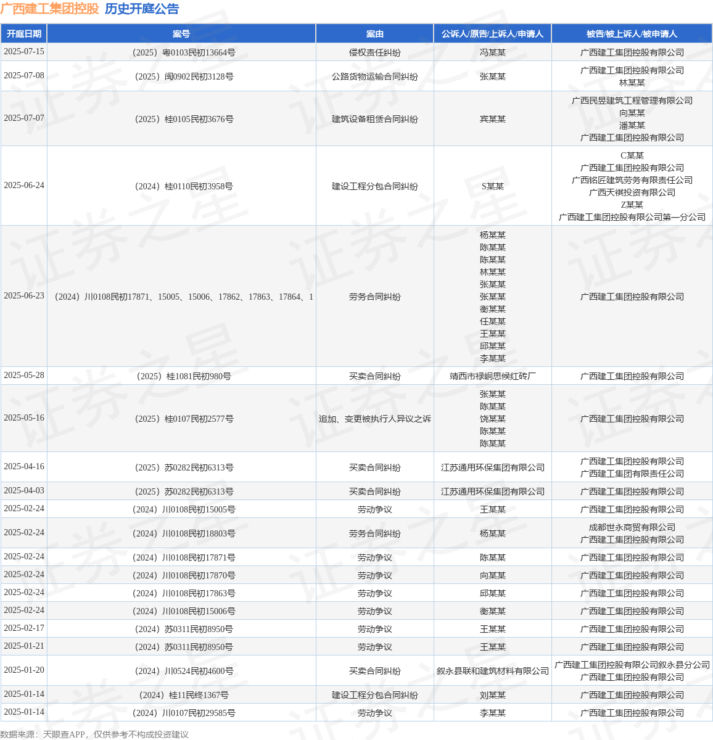Click the 历史开庭公告 heading
Screen dimensions: 713x740
tap(142, 9)
